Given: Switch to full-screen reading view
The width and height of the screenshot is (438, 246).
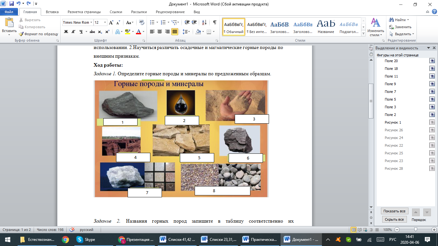Looking at the screenshot, I should 359,230.
